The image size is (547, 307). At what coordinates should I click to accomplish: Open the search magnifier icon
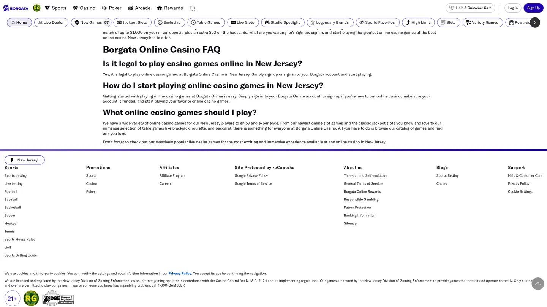[193, 8]
